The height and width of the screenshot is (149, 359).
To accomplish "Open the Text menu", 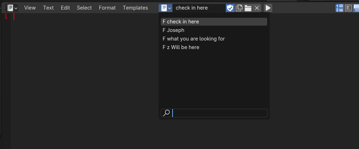I will [48, 8].
